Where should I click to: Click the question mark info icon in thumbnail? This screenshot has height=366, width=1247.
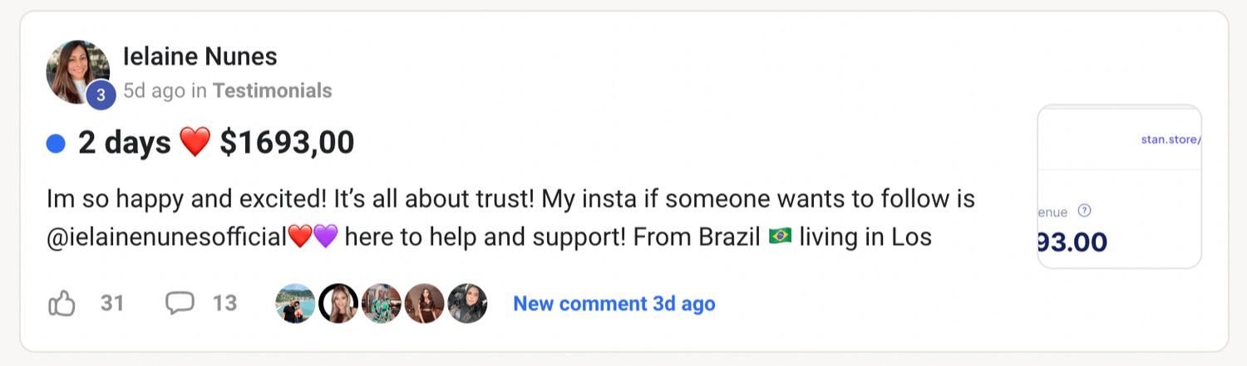click(1084, 211)
